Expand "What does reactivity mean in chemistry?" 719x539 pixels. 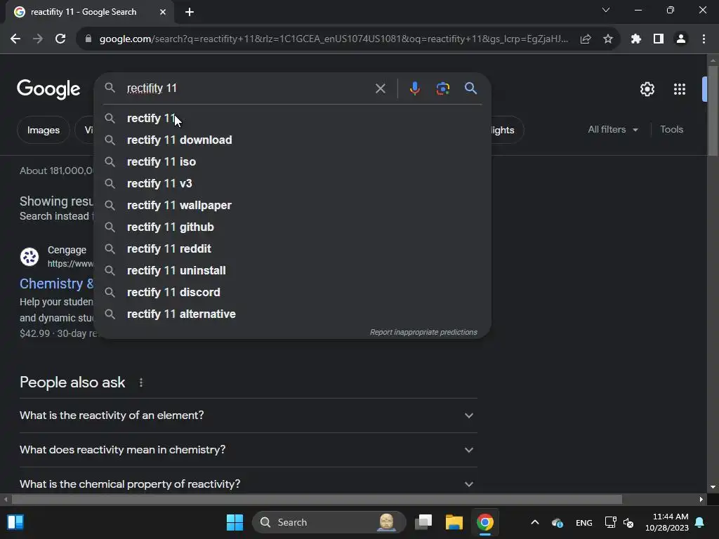248,450
